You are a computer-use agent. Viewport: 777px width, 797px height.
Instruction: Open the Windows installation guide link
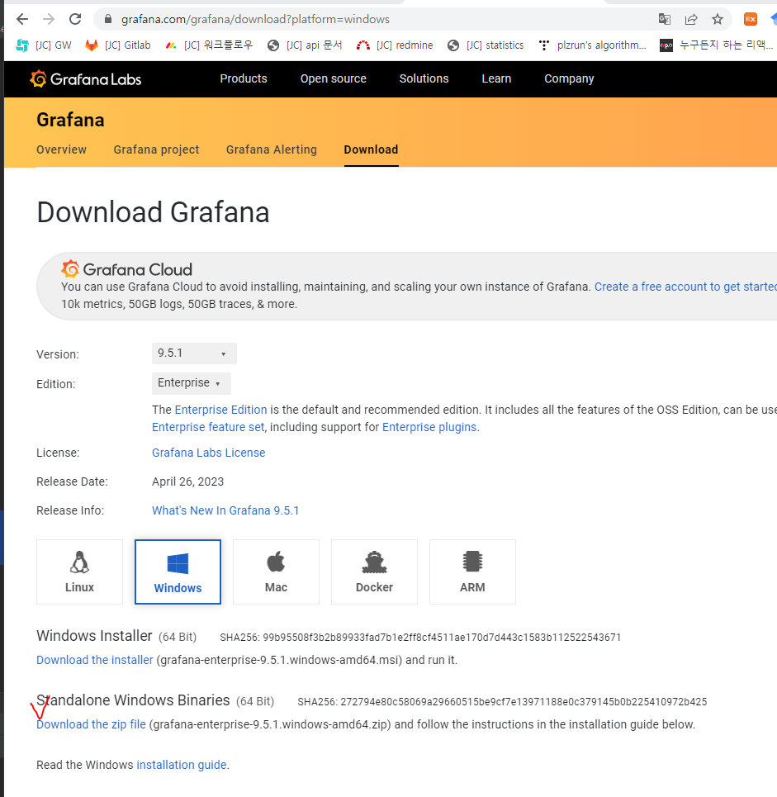pos(182,765)
